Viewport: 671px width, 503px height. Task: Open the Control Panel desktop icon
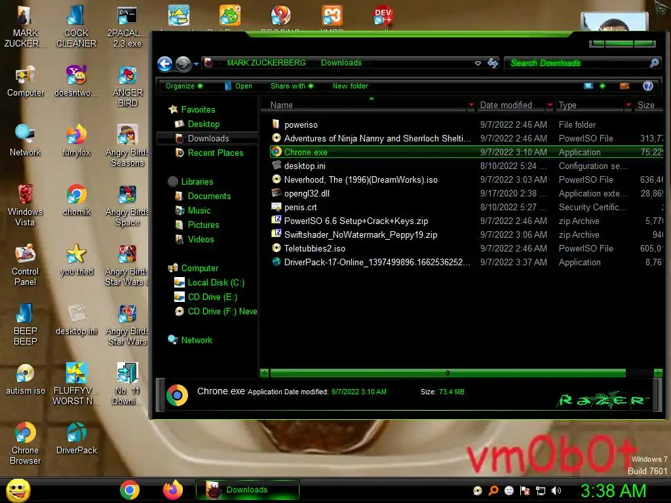26,265
